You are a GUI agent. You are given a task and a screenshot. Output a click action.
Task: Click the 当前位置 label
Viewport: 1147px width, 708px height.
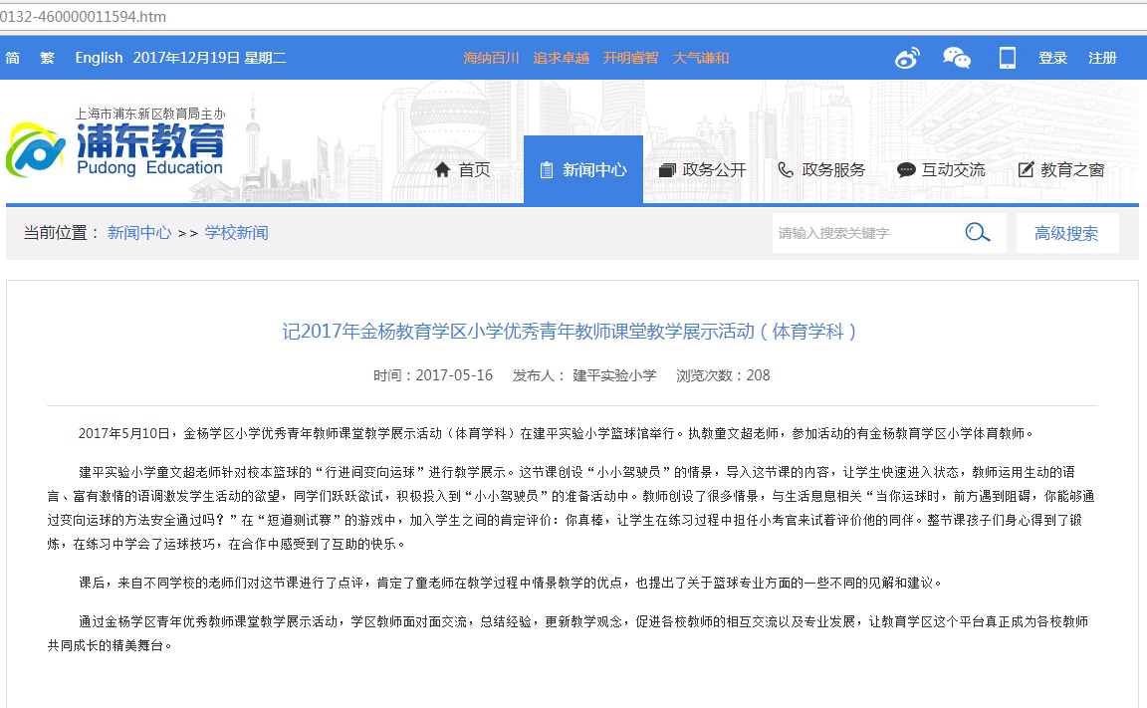(62, 233)
